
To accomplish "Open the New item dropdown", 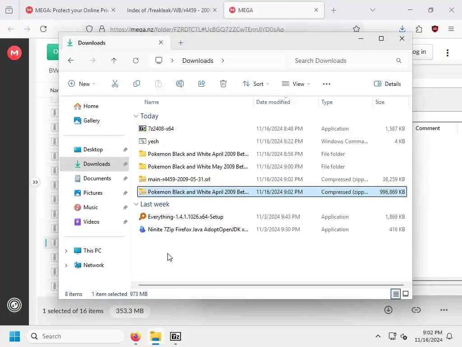I will pos(82,84).
